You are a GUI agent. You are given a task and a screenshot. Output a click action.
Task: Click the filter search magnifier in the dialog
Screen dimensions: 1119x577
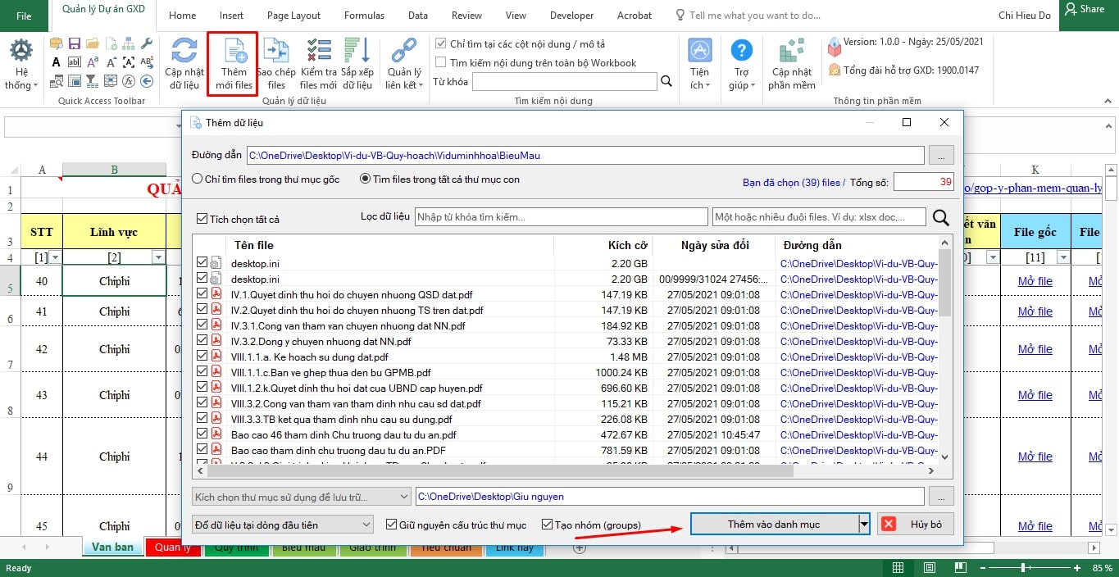[x=941, y=217]
